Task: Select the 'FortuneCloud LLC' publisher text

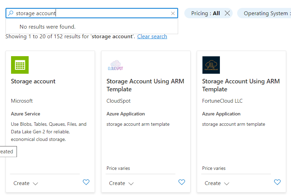Action: [x=222, y=101]
